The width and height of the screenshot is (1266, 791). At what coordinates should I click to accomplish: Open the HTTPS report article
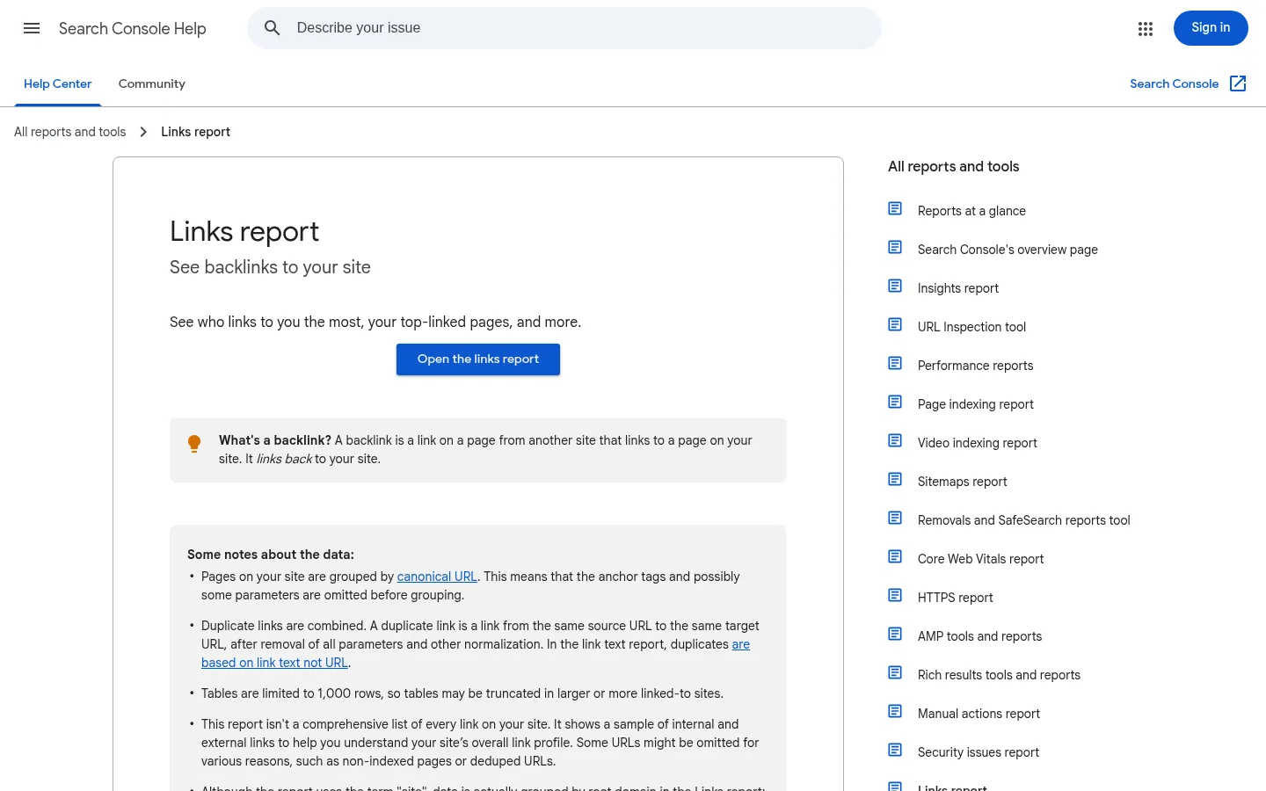pyautogui.click(x=955, y=598)
